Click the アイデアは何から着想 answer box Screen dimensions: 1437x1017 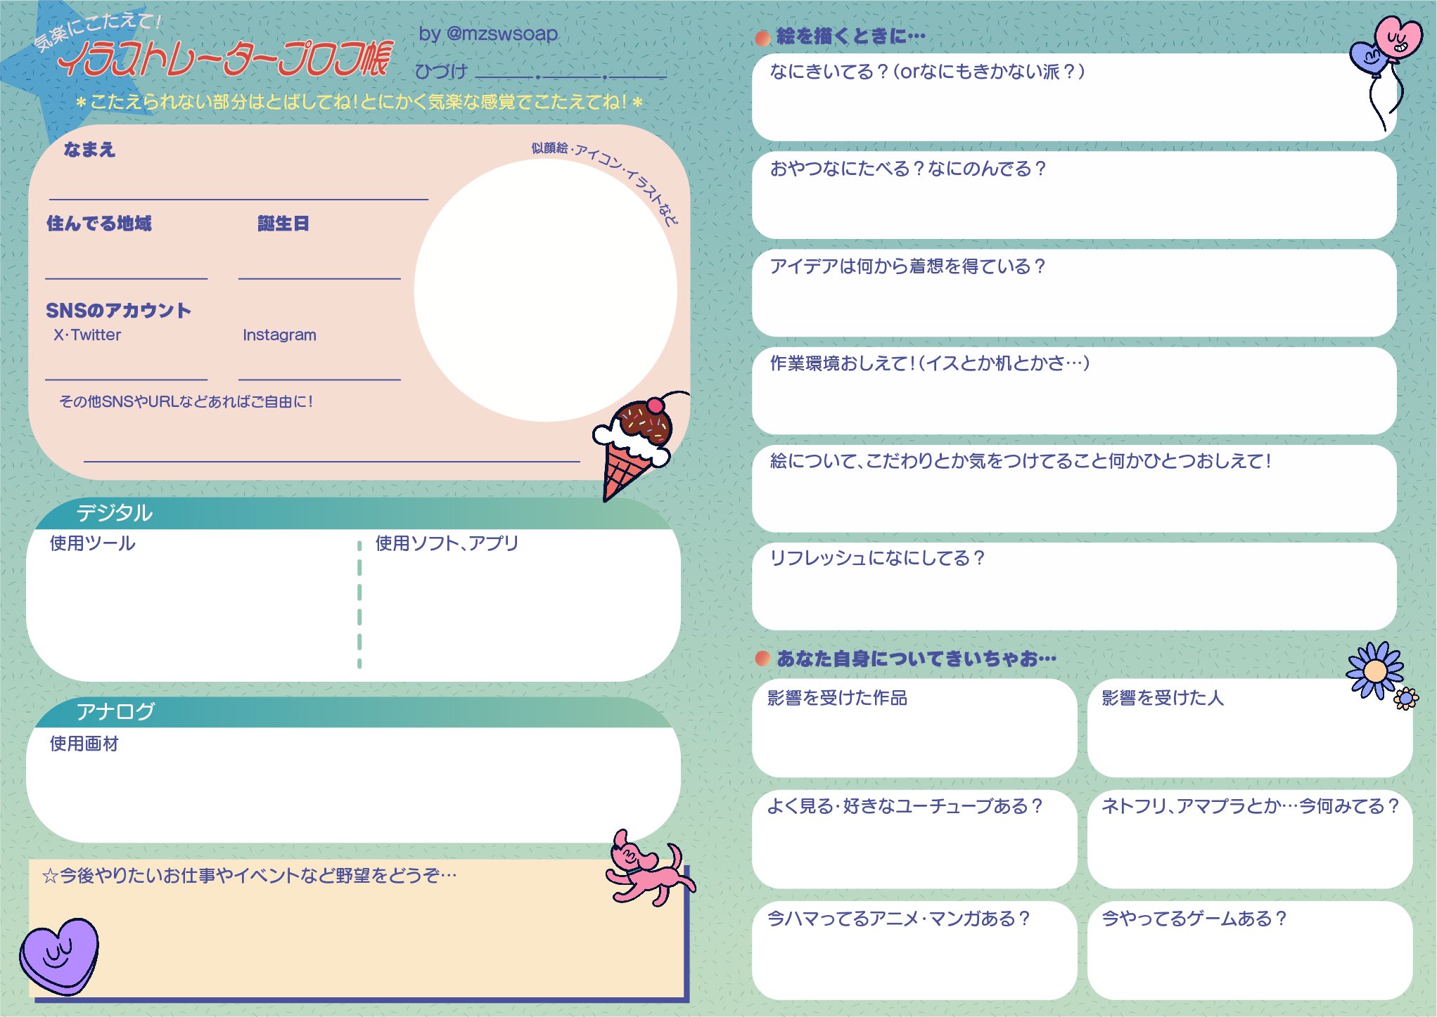(x=1074, y=292)
